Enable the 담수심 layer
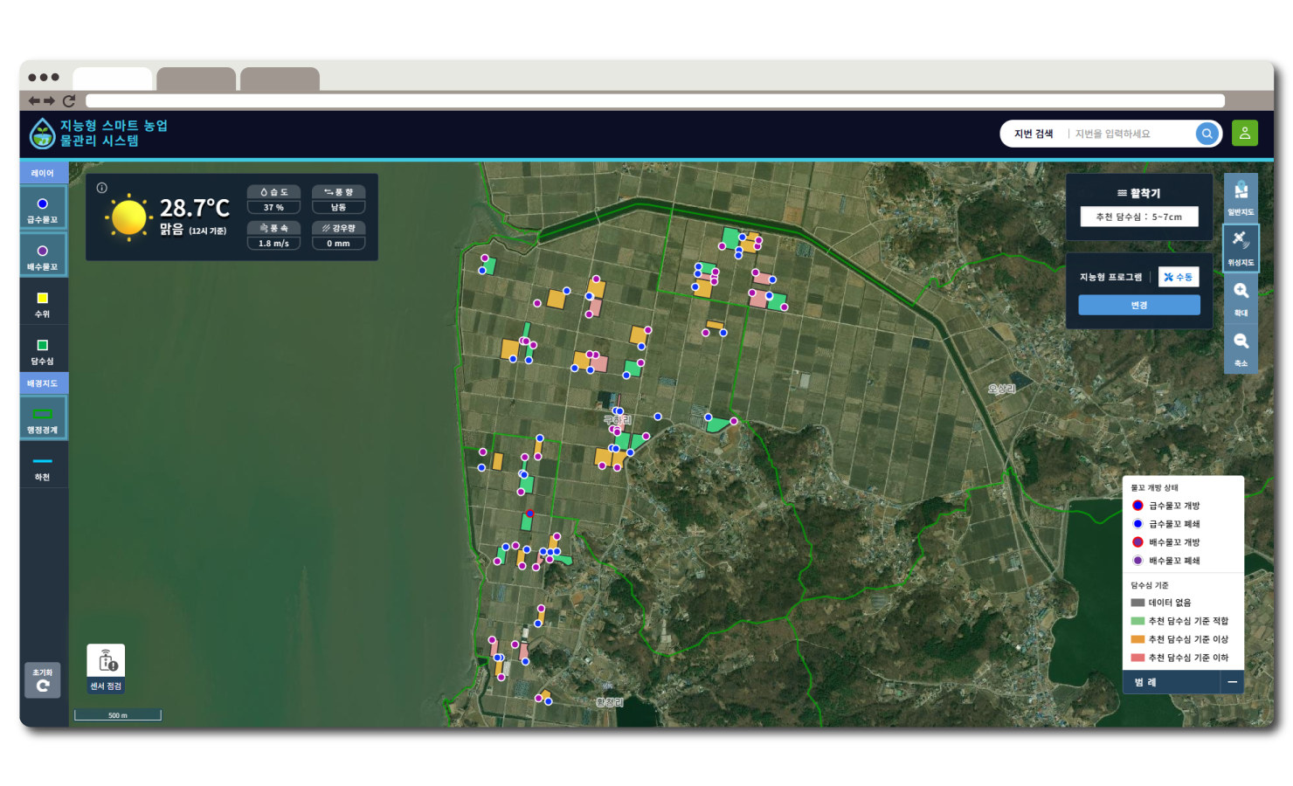Screen dimensions: 1293x786 [x=43, y=351]
